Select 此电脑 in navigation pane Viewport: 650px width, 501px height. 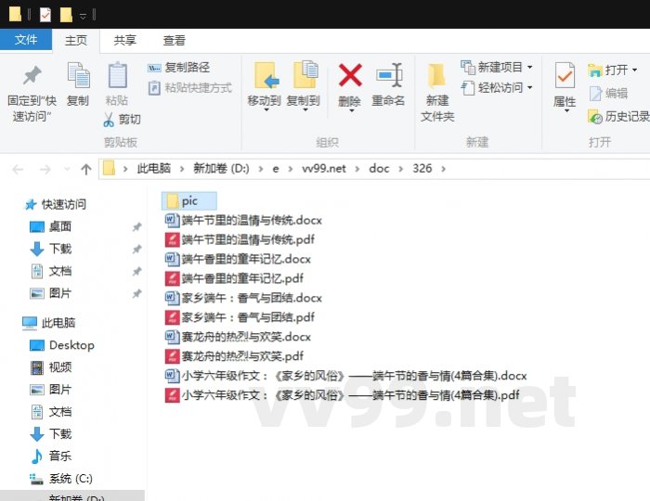coord(49,323)
